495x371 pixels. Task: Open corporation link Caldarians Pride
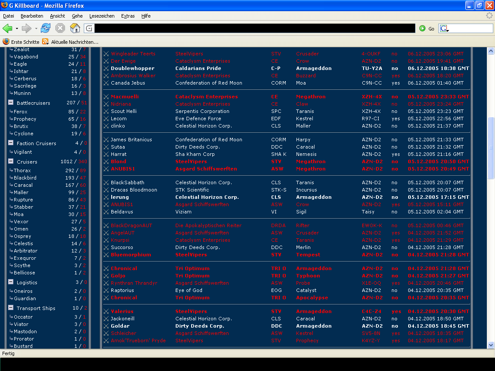click(198, 68)
